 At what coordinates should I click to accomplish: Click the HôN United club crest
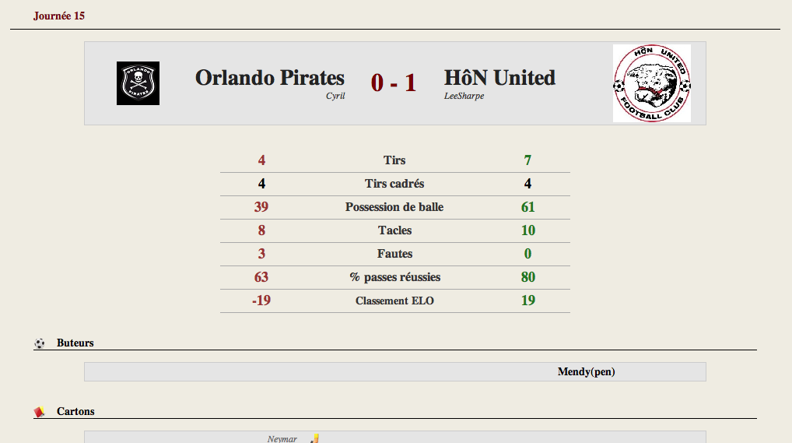pos(652,83)
